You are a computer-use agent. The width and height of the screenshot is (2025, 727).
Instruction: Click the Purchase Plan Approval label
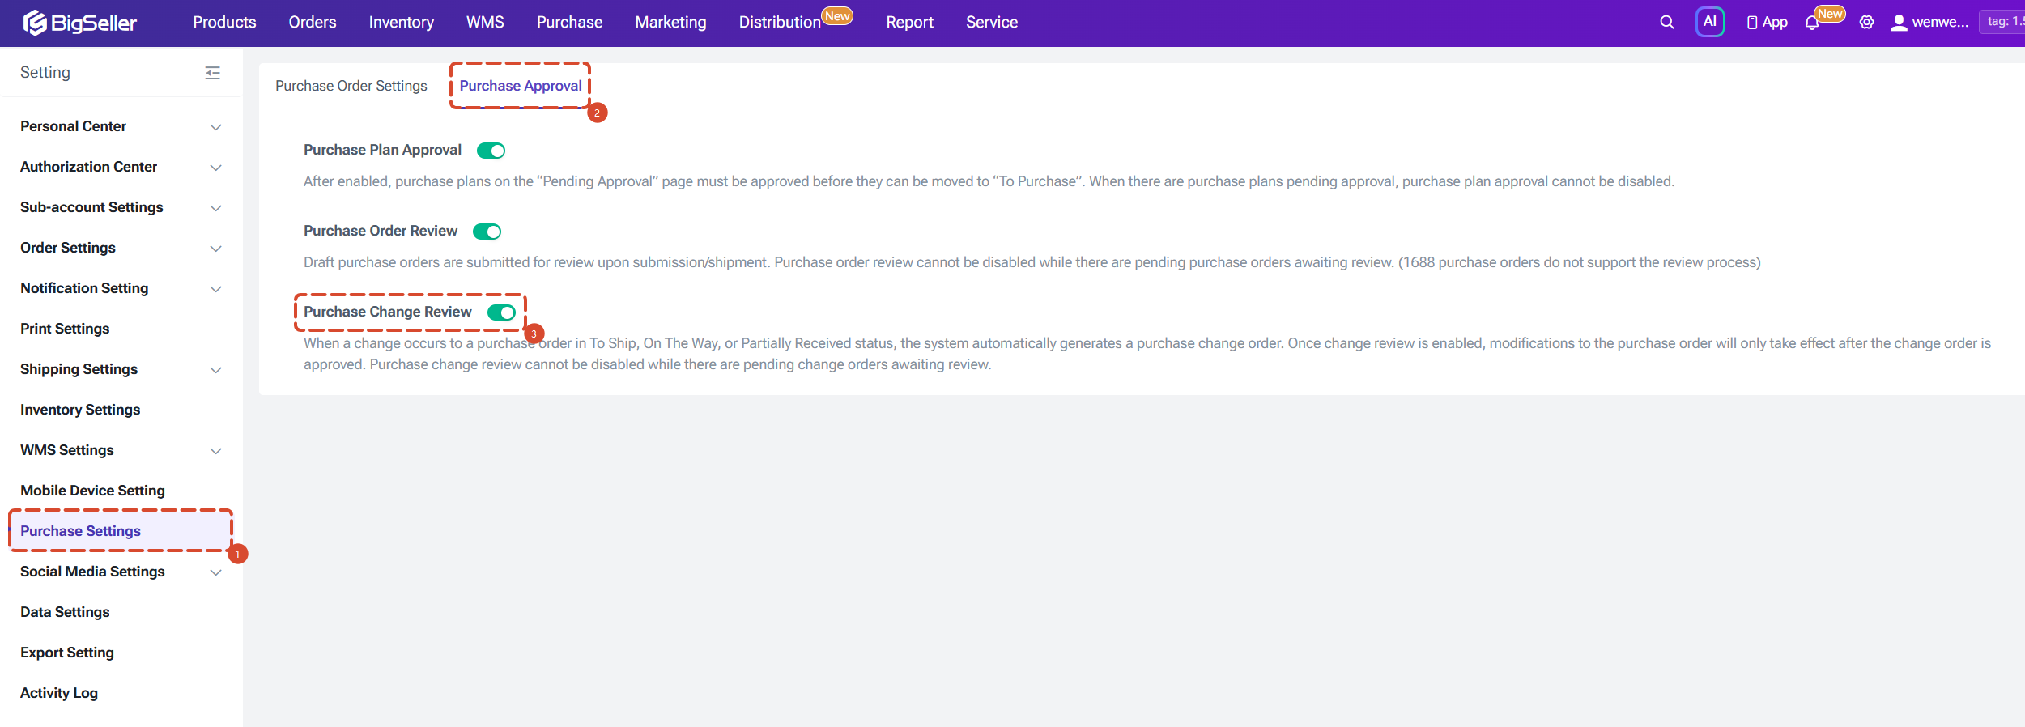pos(382,150)
